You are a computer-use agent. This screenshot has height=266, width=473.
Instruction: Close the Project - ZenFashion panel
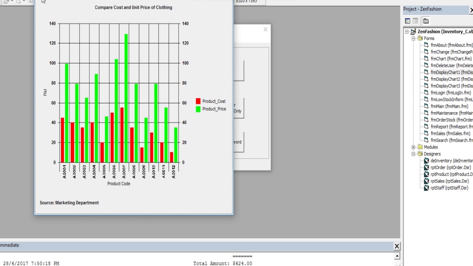click(471, 10)
